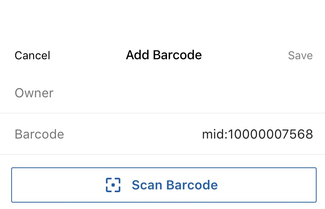Tap the Cancel button
The image size is (325, 209).
(32, 55)
